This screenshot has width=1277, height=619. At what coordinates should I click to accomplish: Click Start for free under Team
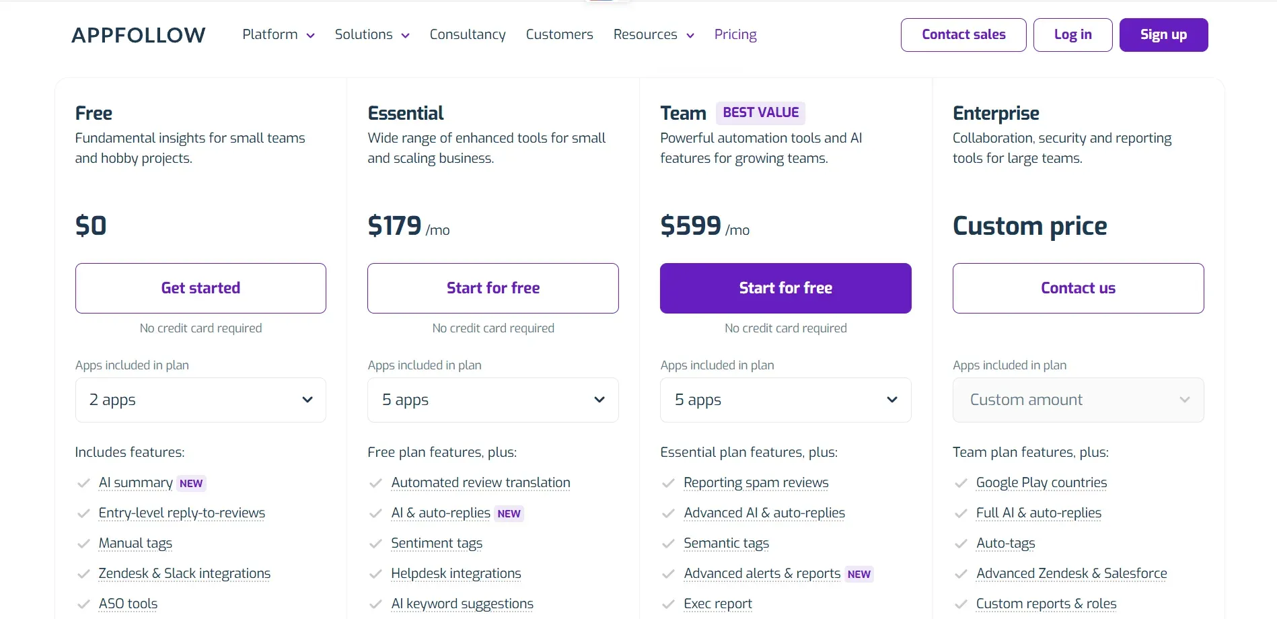[785, 288]
